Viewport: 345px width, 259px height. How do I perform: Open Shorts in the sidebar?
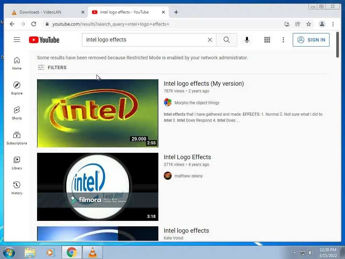(17, 113)
